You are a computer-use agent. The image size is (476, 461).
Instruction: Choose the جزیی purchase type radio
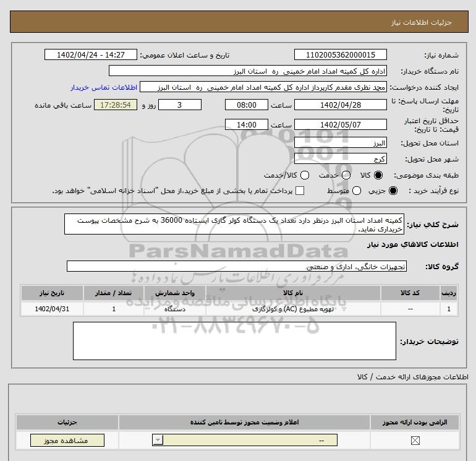(393, 191)
